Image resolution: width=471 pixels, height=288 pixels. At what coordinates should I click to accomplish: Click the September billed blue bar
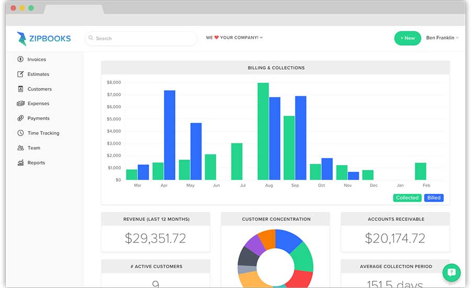tap(301, 138)
